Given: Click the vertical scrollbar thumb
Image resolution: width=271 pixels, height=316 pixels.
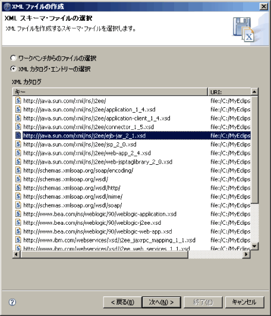Looking at the screenshot, I should pos(254,149).
